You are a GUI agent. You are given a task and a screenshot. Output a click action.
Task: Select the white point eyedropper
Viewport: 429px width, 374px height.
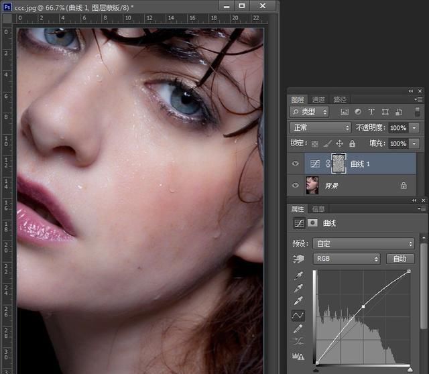coord(298,301)
